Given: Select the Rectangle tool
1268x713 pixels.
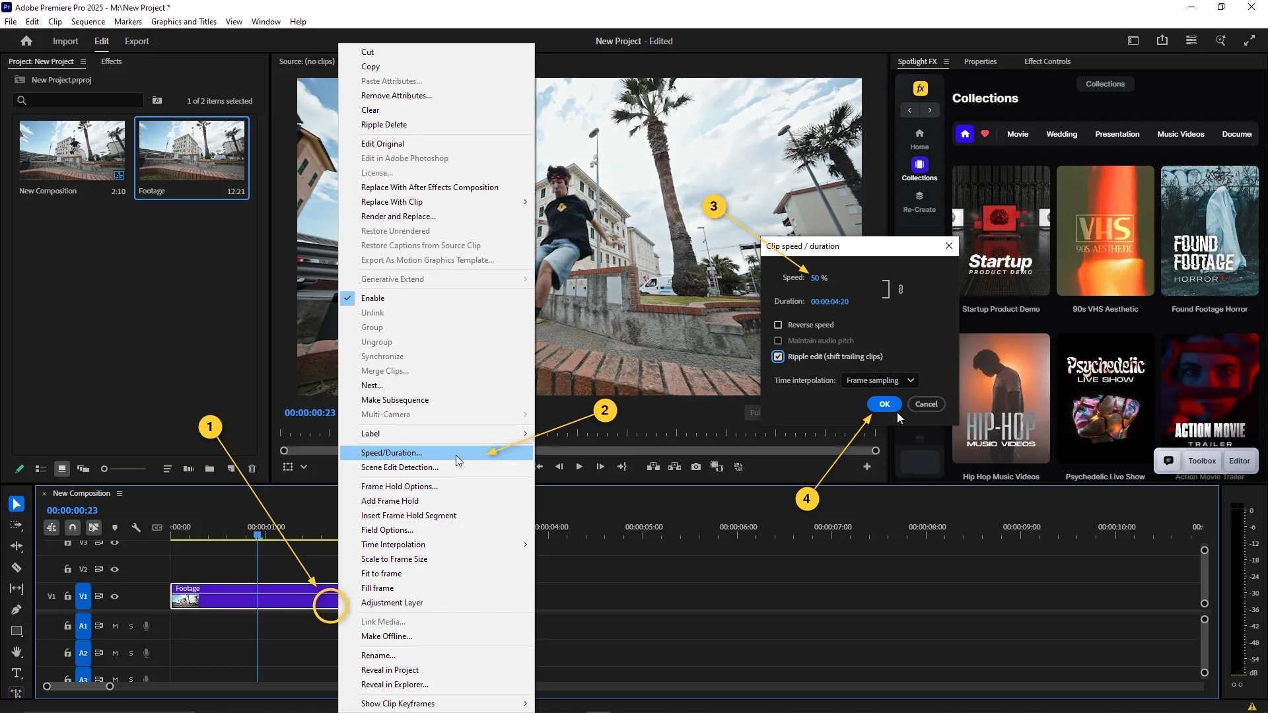Looking at the screenshot, I should point(17,631).
